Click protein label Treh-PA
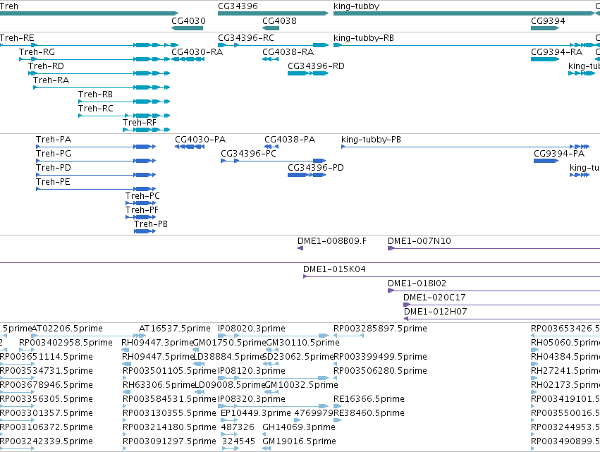The width and height of the screenshot is (600, 452). tap(54, 140)
